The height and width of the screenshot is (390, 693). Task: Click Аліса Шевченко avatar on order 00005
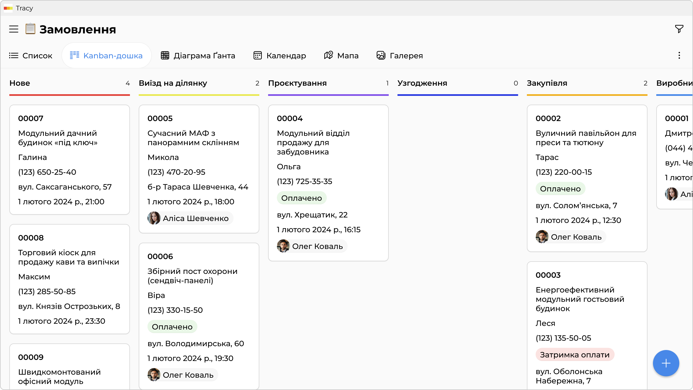(x=154, y=218)
